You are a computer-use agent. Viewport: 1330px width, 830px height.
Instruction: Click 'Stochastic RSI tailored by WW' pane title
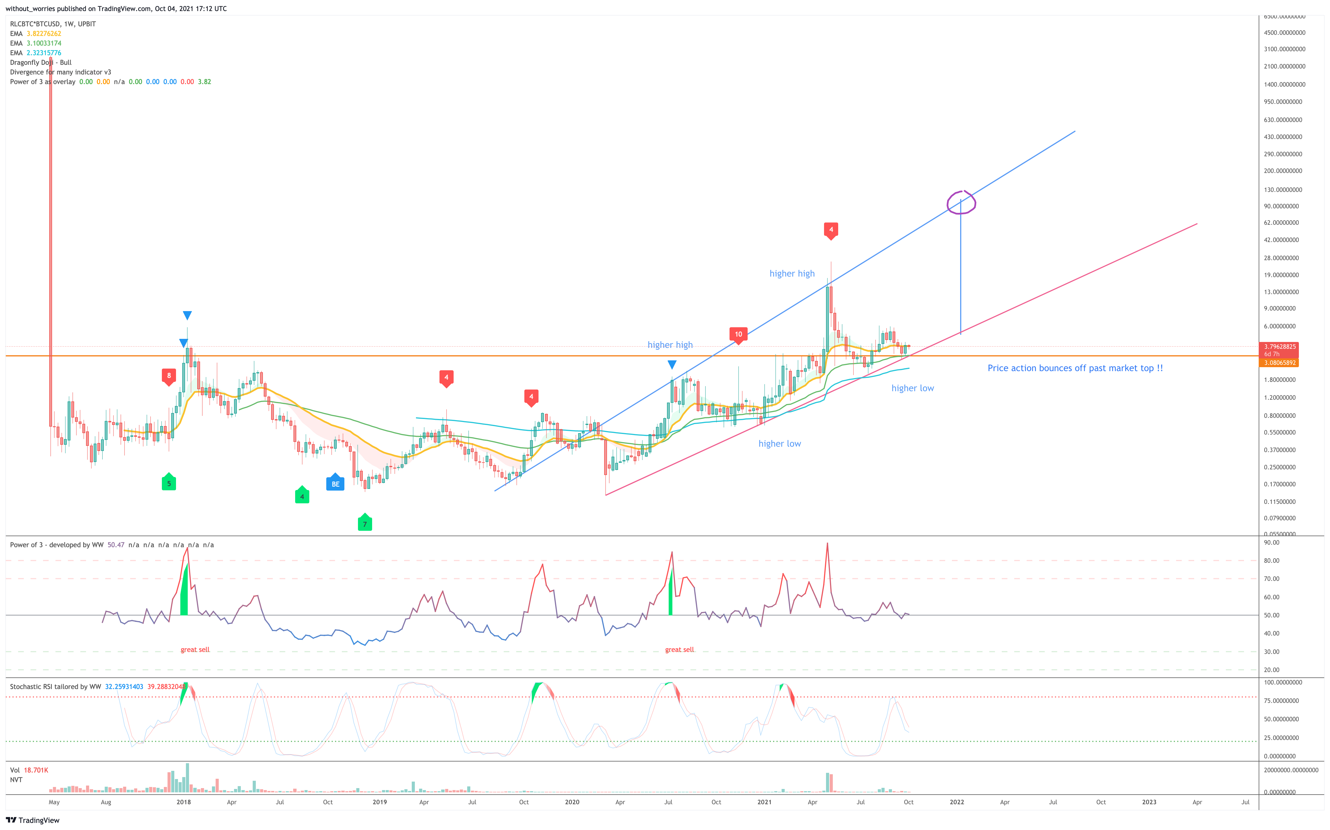point(55,687)
